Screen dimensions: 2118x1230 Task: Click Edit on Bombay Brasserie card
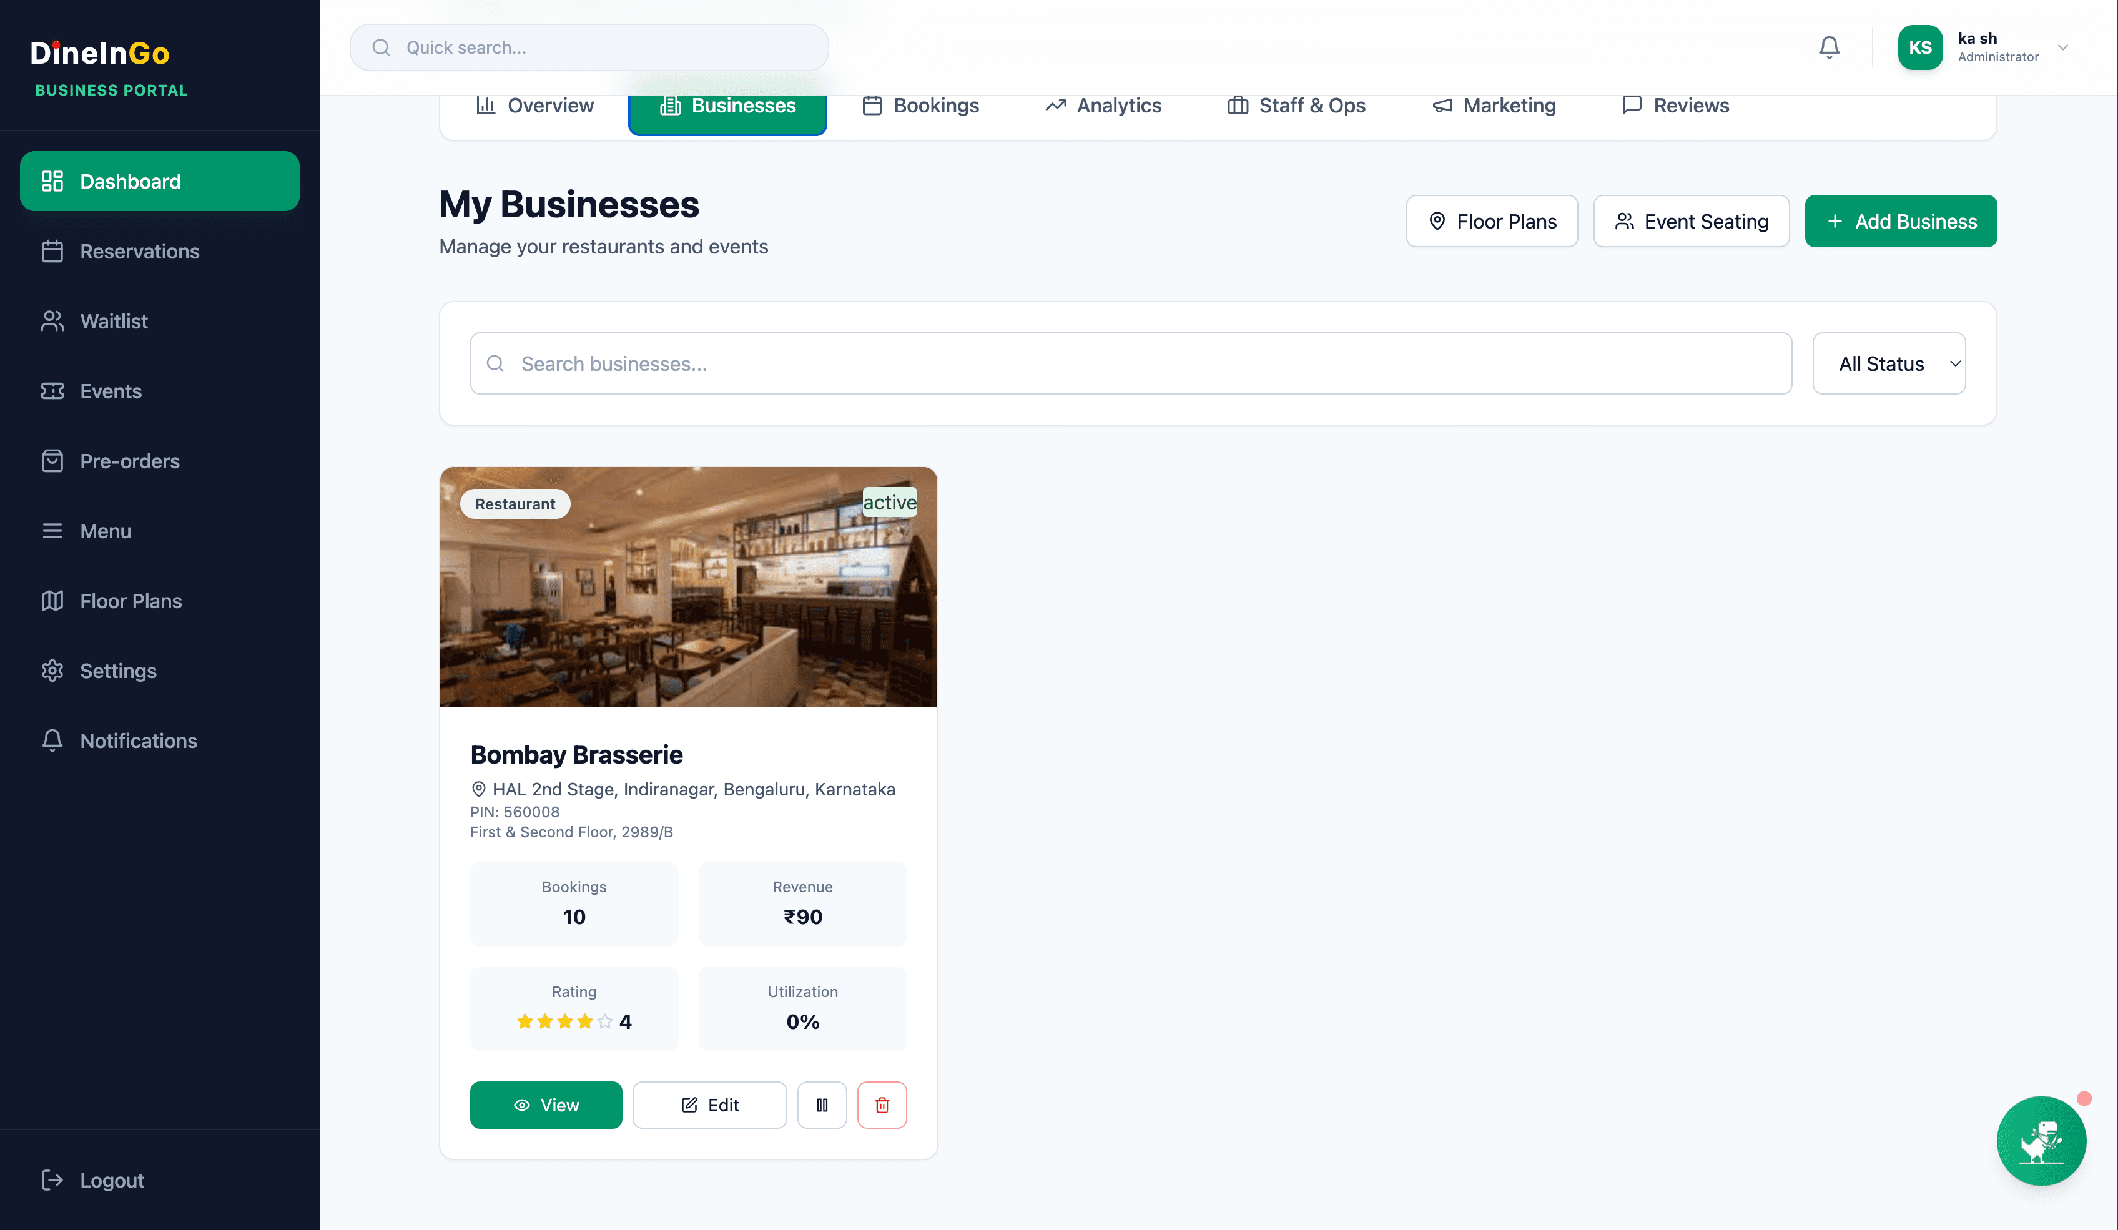click(x=709, y=1105)
